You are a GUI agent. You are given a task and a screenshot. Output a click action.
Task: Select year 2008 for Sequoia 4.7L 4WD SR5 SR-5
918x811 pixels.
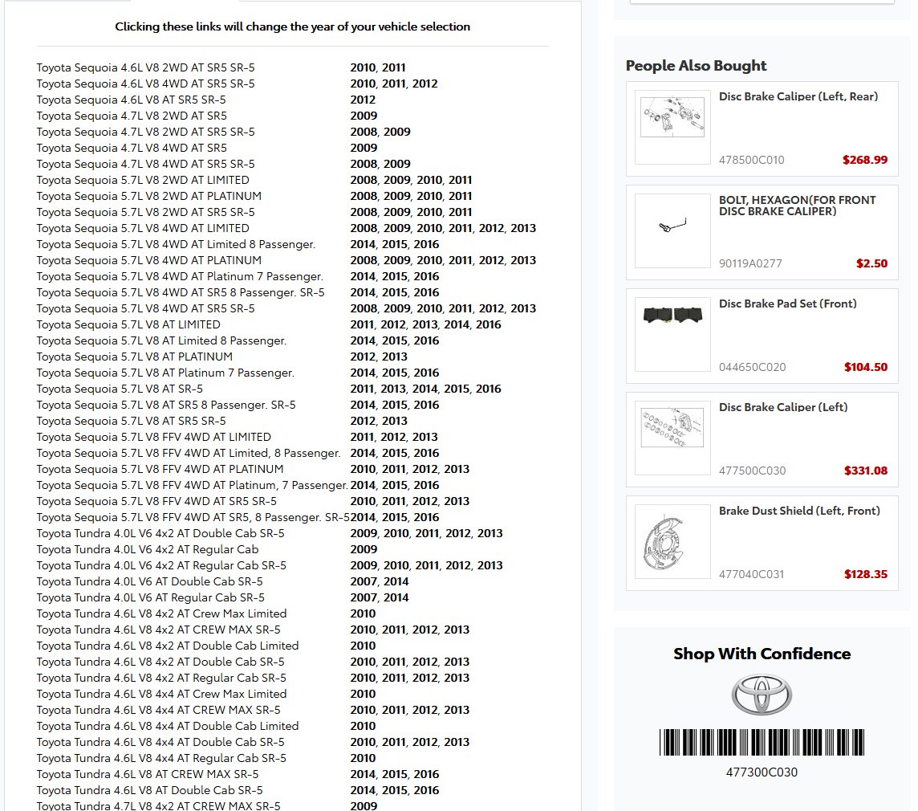364,164
